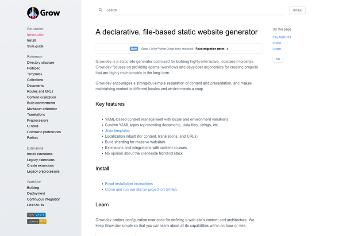
Task: Open the Jinja templates link
Action: pos(117,131)
